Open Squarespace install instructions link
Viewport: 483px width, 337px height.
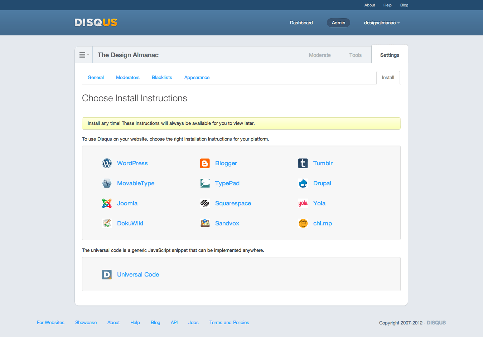233,203
